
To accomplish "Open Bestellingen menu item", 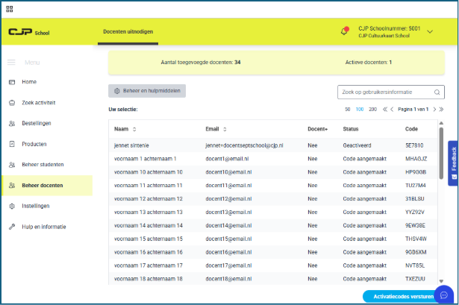I will [37, 123].
